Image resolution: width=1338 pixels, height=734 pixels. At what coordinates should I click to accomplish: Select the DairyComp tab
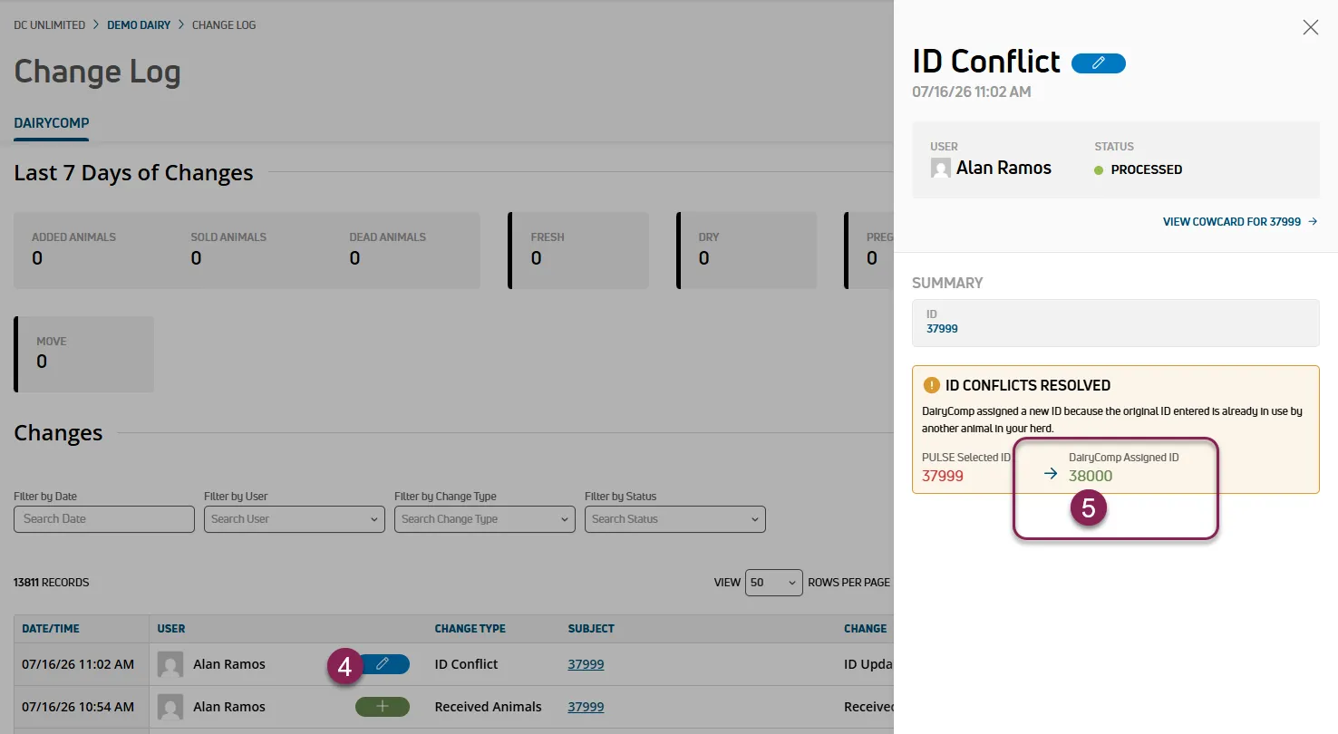click(x=52, y=123)
